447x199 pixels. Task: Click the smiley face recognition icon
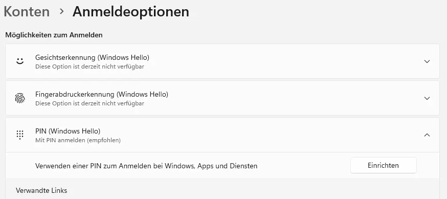pyautogui.click(x=20, y=61)
